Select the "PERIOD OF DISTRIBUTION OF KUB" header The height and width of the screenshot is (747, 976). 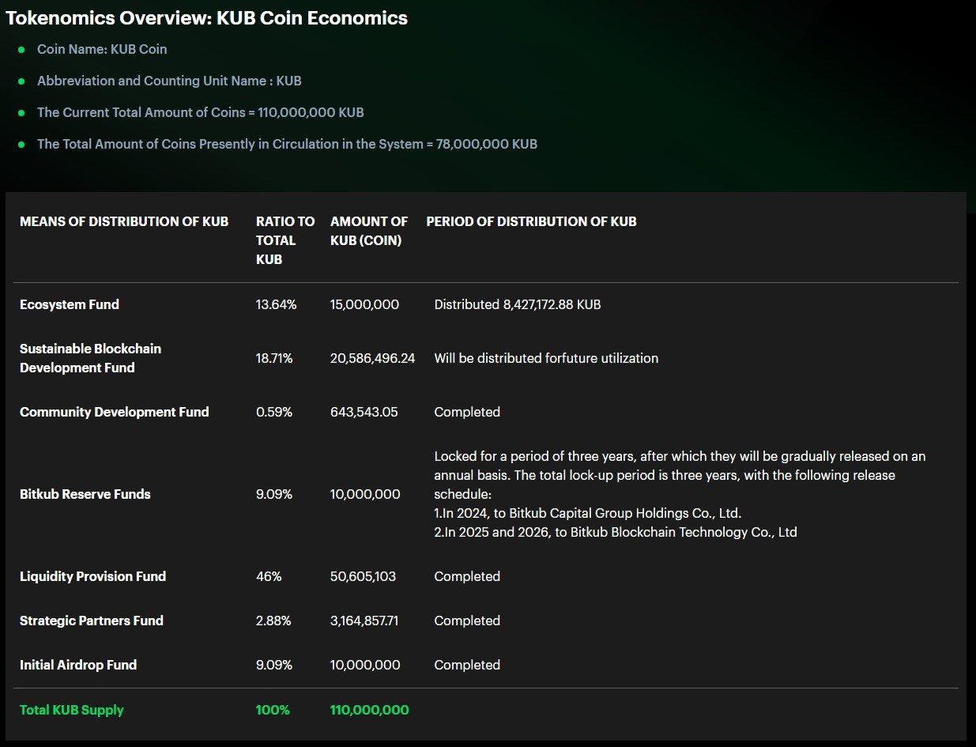[531, 221]
